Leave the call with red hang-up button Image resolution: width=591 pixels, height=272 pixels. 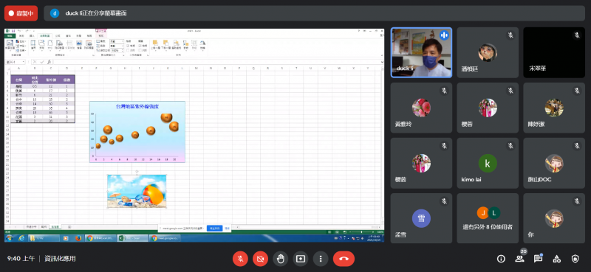point(344,259)
